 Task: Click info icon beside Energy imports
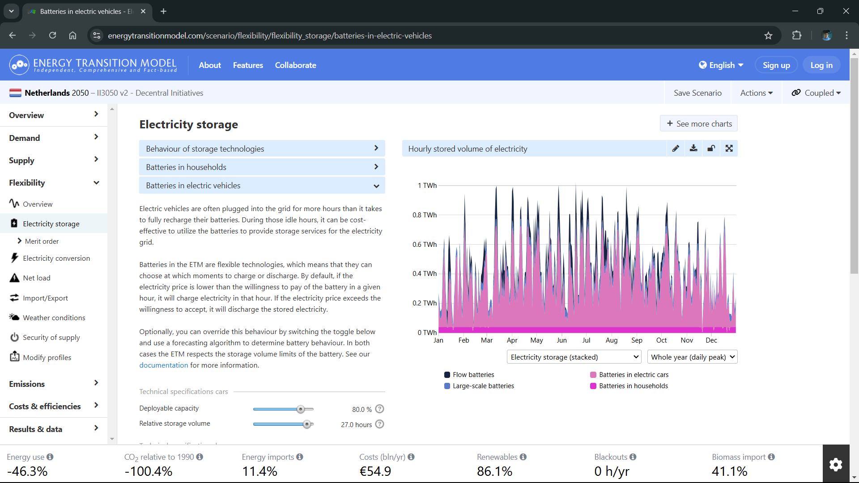pos(300,457)
